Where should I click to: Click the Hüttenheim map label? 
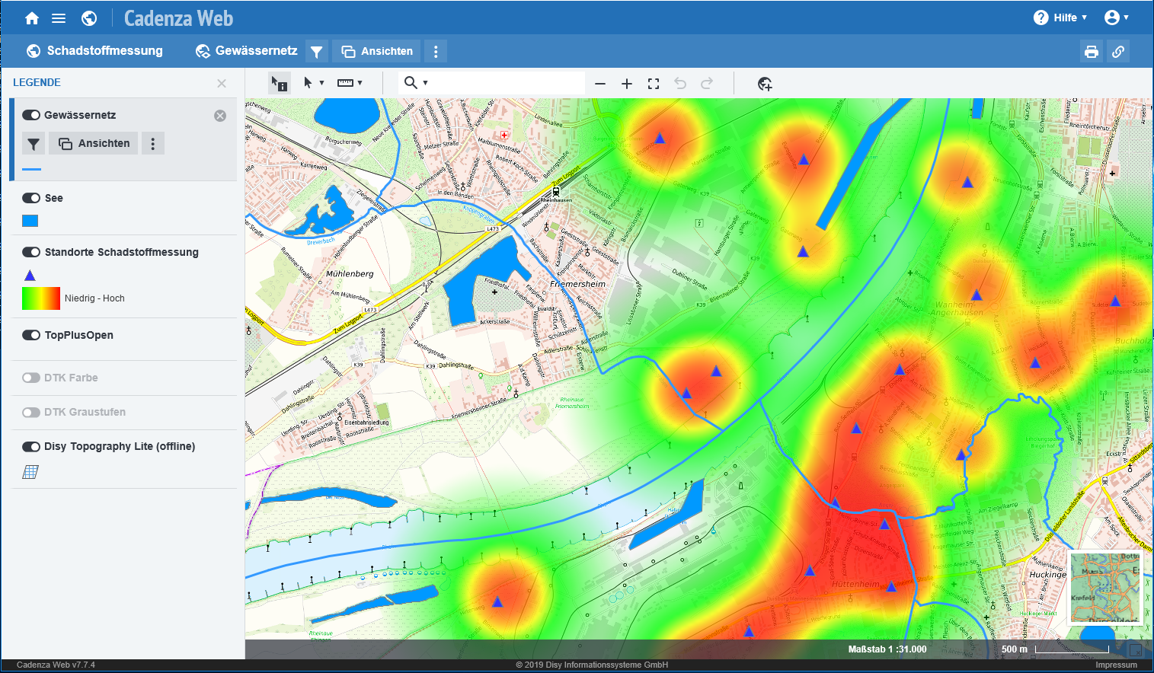[855, 584]
